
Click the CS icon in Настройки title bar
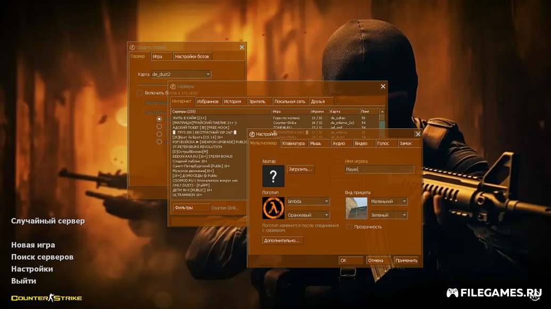tap(252, 134)
